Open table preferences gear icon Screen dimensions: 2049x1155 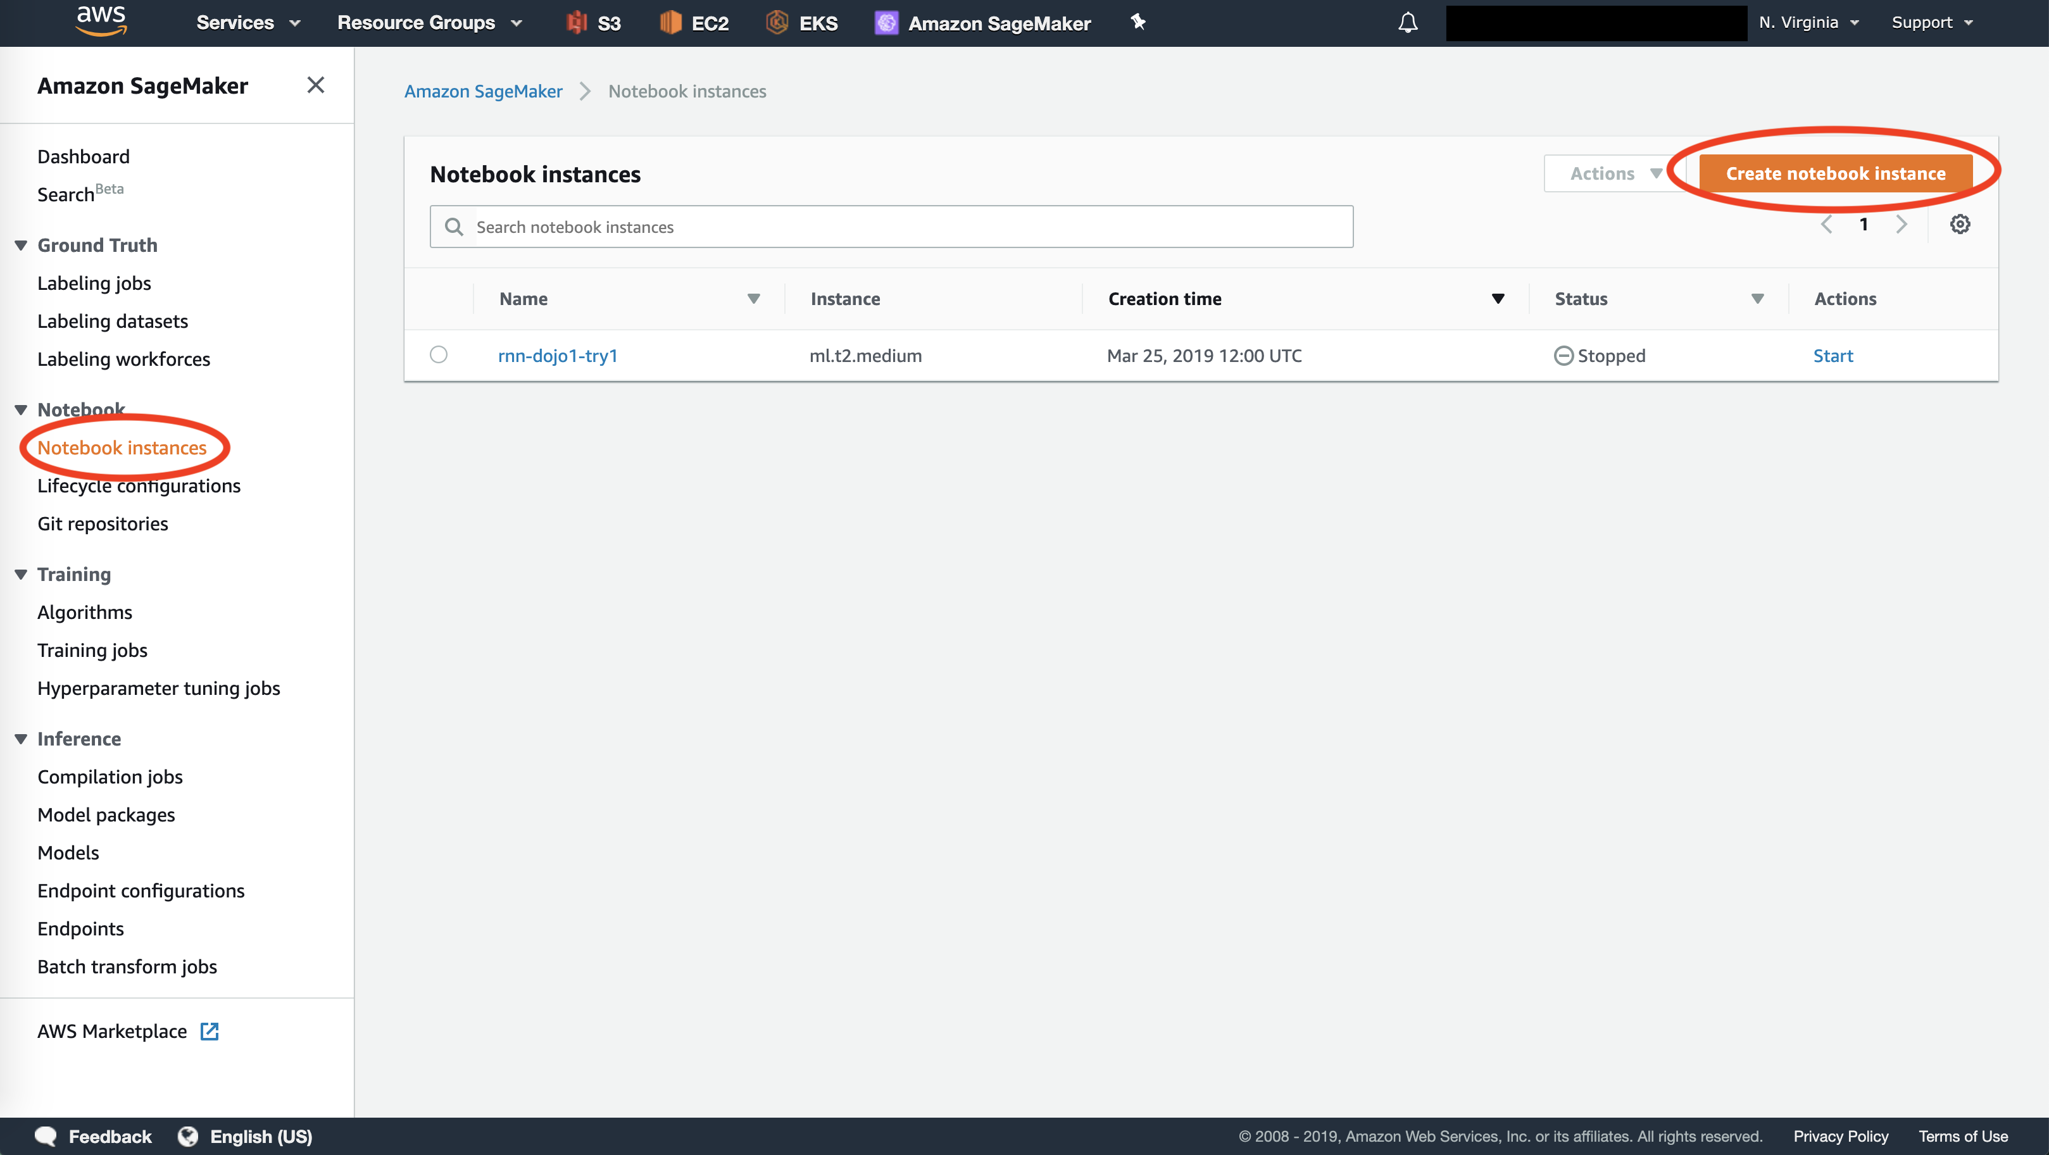(1959, 224)
